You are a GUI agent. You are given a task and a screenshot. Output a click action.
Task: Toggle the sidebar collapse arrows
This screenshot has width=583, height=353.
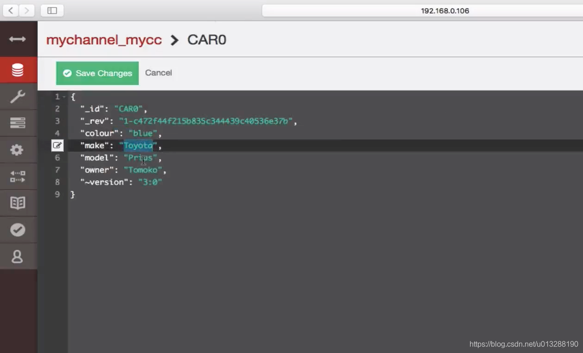click(18, 39)
